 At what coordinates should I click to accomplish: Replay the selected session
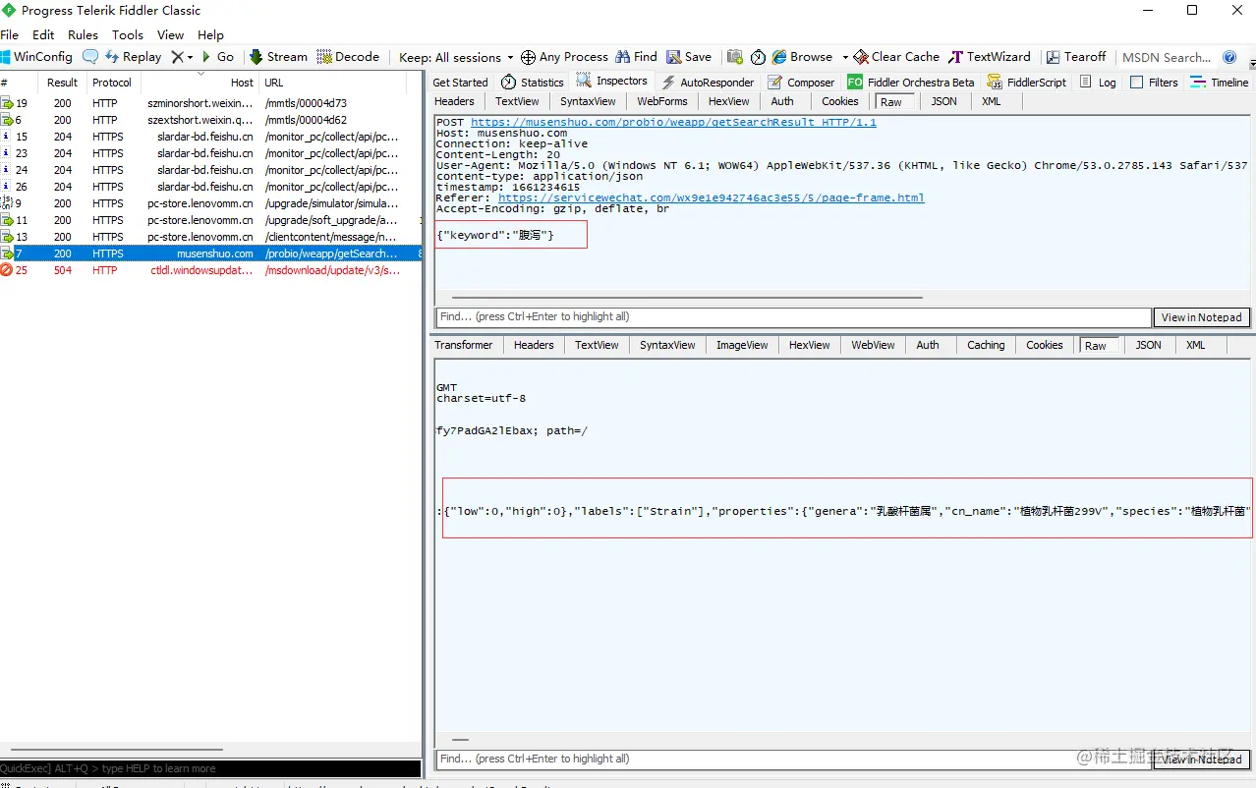coord(133,57)
